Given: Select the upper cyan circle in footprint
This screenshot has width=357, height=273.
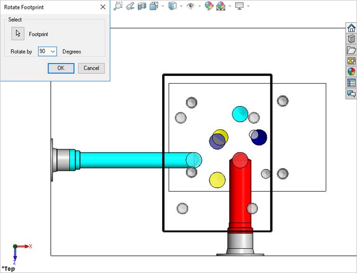Looking at the screenshot, I should 240,113.
